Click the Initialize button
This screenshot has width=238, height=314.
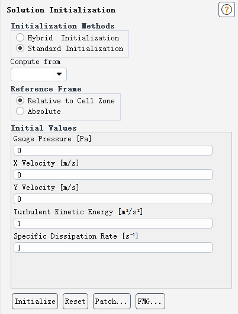point(35,302)
